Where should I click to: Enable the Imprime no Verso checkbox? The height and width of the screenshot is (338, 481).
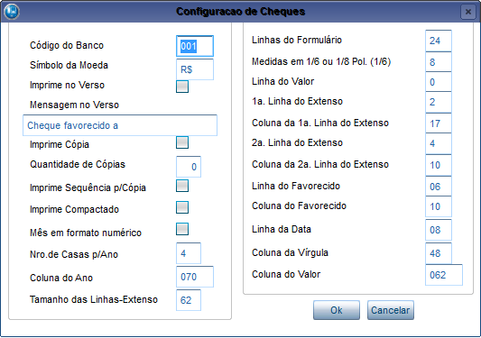[x=182, y=87]
